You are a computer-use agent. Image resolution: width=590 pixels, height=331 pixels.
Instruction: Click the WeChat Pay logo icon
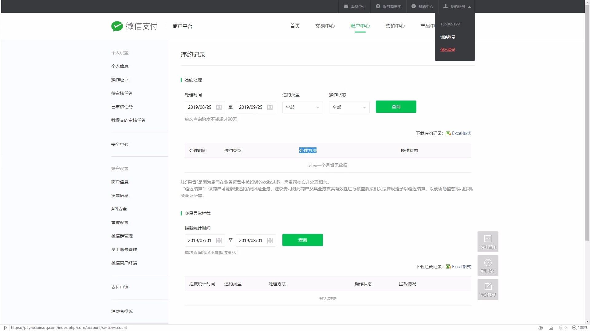(x=117, y=26)
